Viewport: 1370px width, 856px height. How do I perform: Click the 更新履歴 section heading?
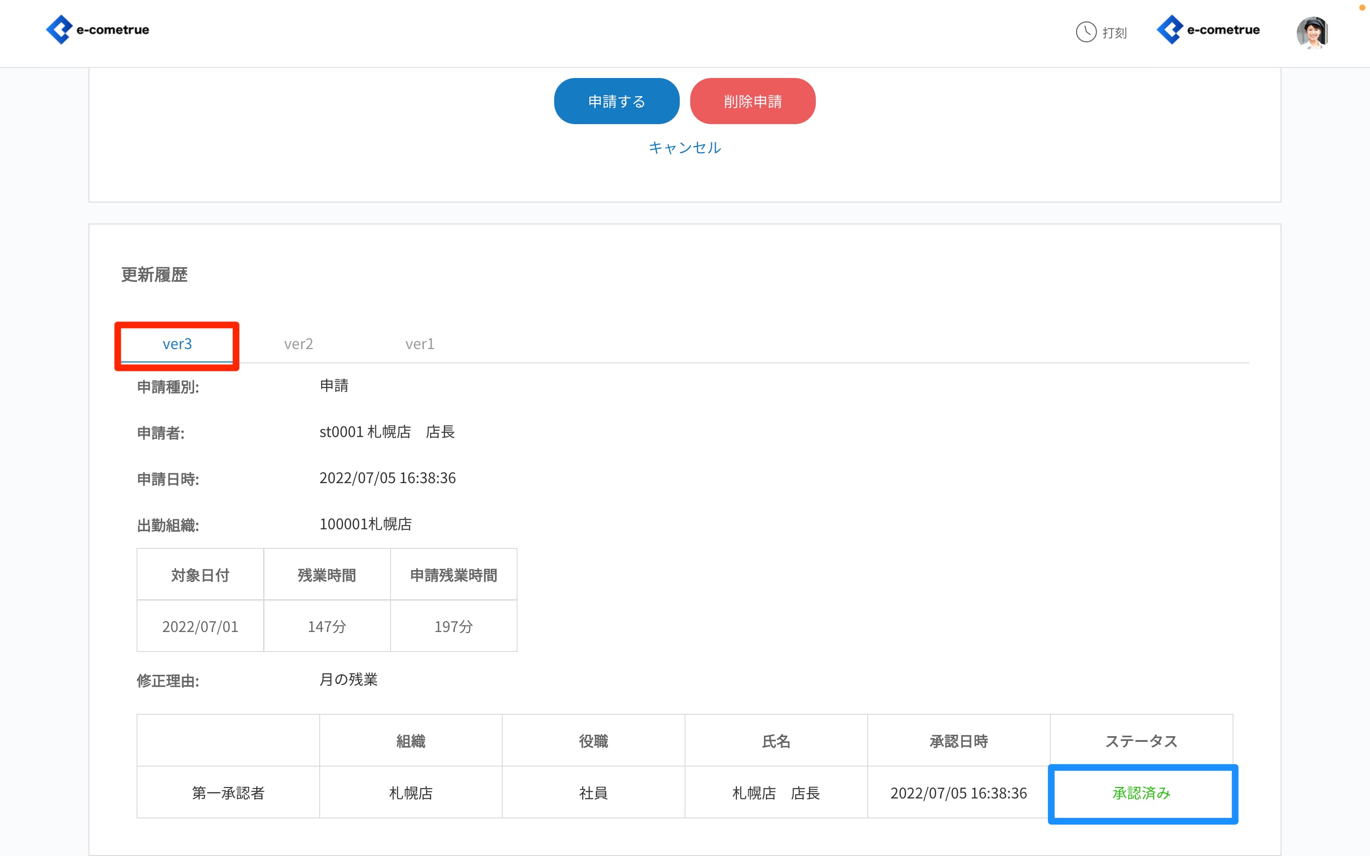(x=154, y=274)
